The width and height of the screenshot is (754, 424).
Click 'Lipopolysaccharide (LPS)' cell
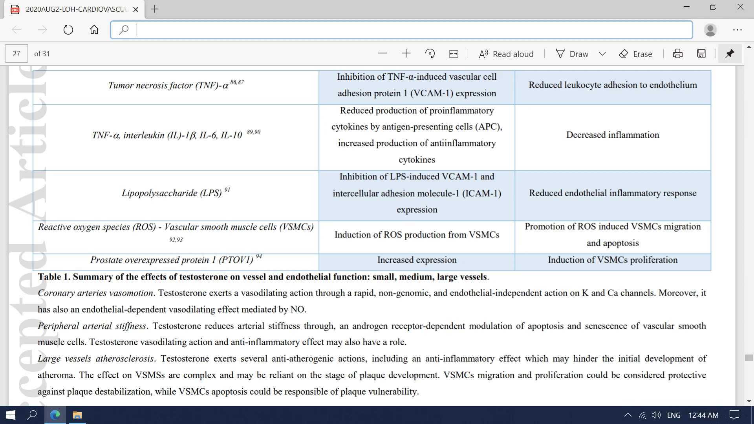[176, 195]
